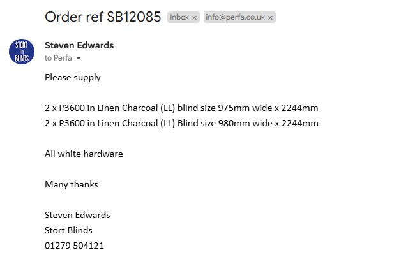Click 'Stort Blinds' in the signature
Screen dimensions: 401x264
point(68,230)
